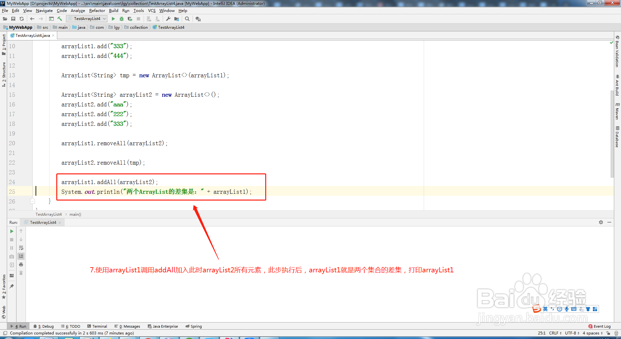The height and width of the screenshot is (339, 621).
Task: Click the Save All toolbar icon
Action: tap(13, 19)
